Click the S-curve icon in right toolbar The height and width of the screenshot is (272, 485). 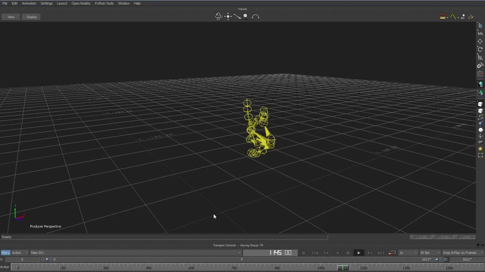pyautogui.click(x=480, y=117)
